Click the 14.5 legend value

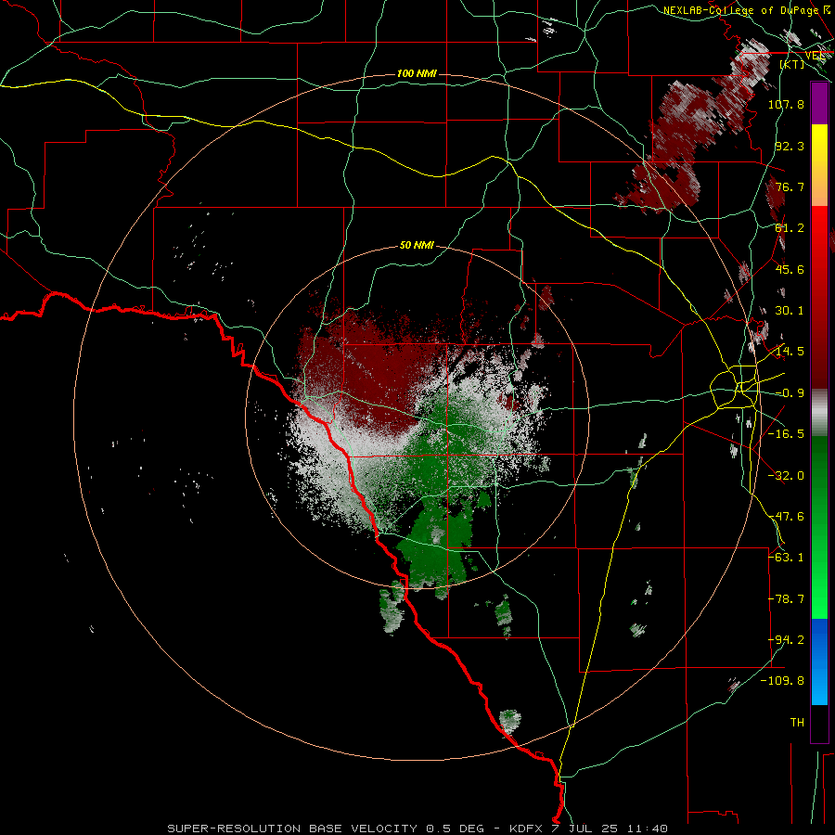(790, 352)
